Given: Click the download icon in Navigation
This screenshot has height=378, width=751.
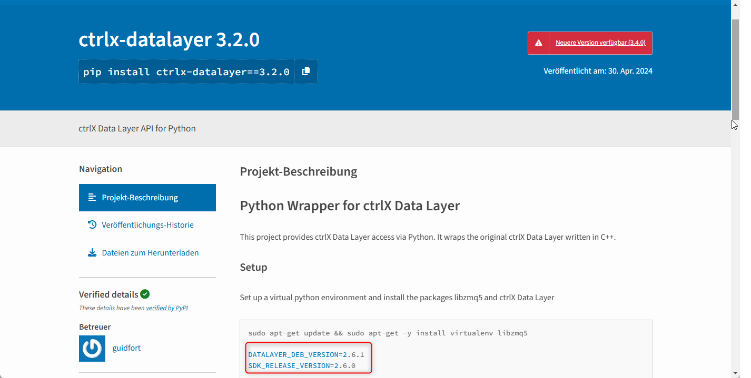Looking at the screenshot, I should point(92,253).
